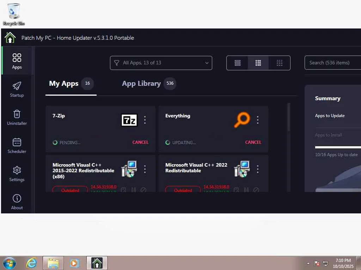Click the Search (536 items) field
The image size is (361, 270).
point(333,63)
